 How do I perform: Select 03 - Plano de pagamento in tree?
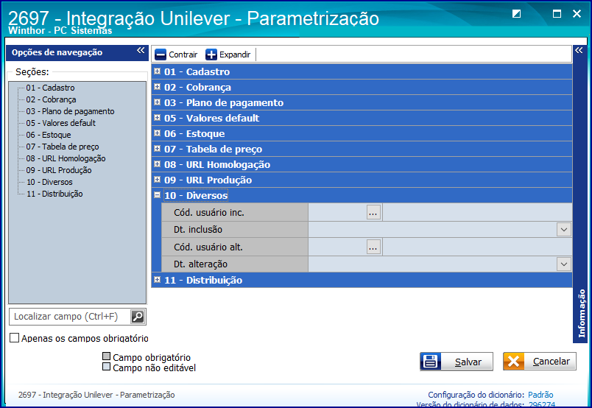point(70,111)
